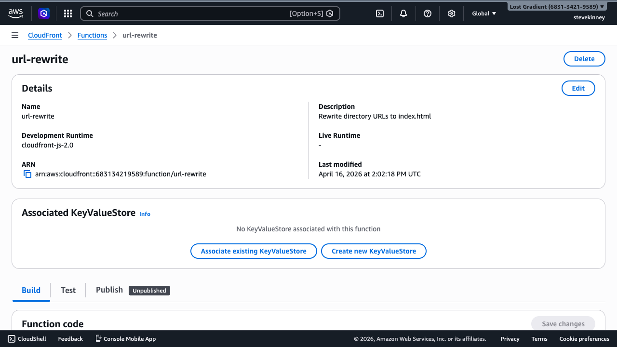Click the 'No KeyValueStore associated' message
The width and height of the screenshot is (617, 347).
[308, 229]
